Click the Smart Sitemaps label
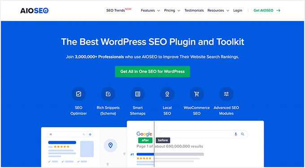Viewport: 305px width, 168px height. [138, 111]
